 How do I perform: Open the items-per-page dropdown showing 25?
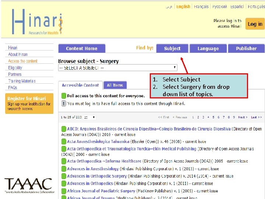click(x=89, y=117)
